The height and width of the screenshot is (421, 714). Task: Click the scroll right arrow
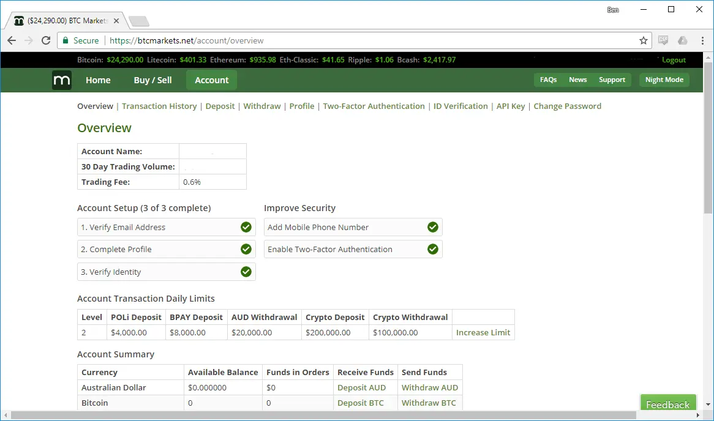coord(698,415)
